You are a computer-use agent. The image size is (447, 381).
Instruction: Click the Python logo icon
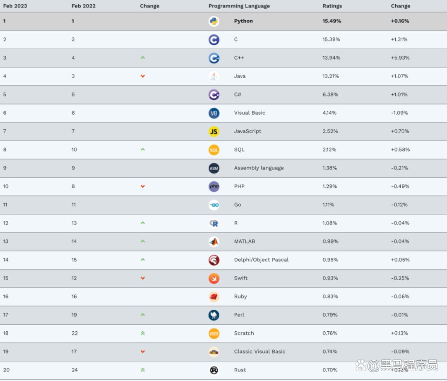[x=214, y=21]
